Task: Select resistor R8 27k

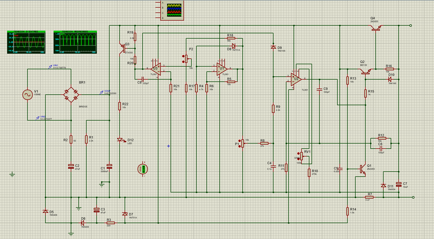Action: [264, 143]
